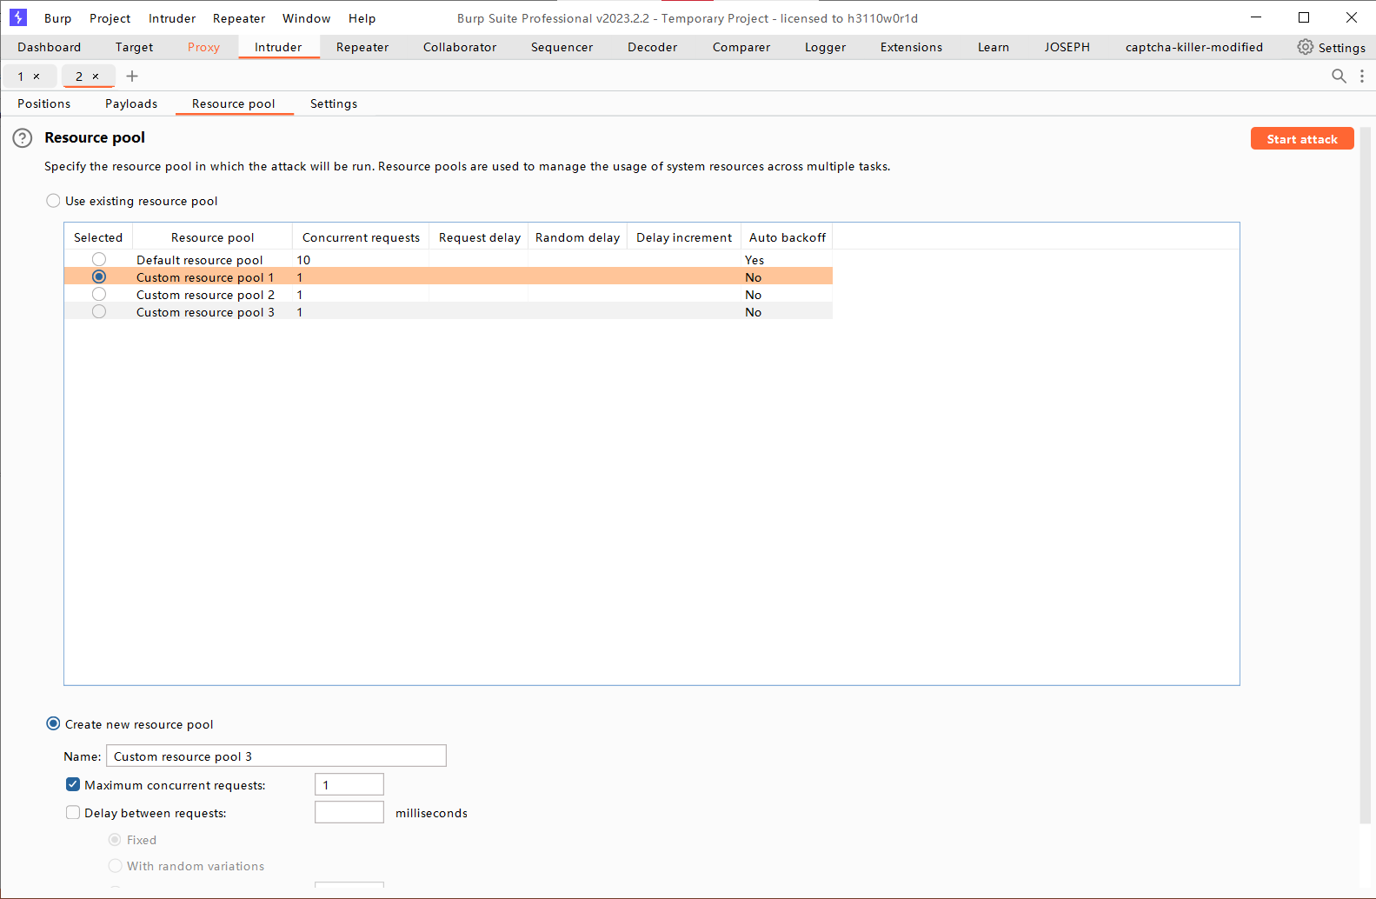Viewport: 1376px width, 899px height.
Task: Choose Default resource pool radio button
Action: point(99,259)
